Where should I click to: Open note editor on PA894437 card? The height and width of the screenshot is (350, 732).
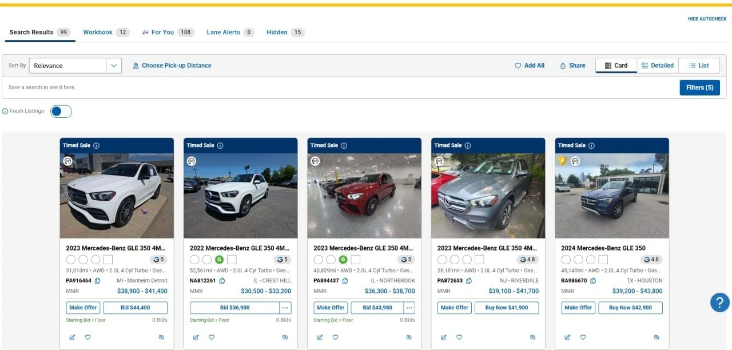(320, 337)
